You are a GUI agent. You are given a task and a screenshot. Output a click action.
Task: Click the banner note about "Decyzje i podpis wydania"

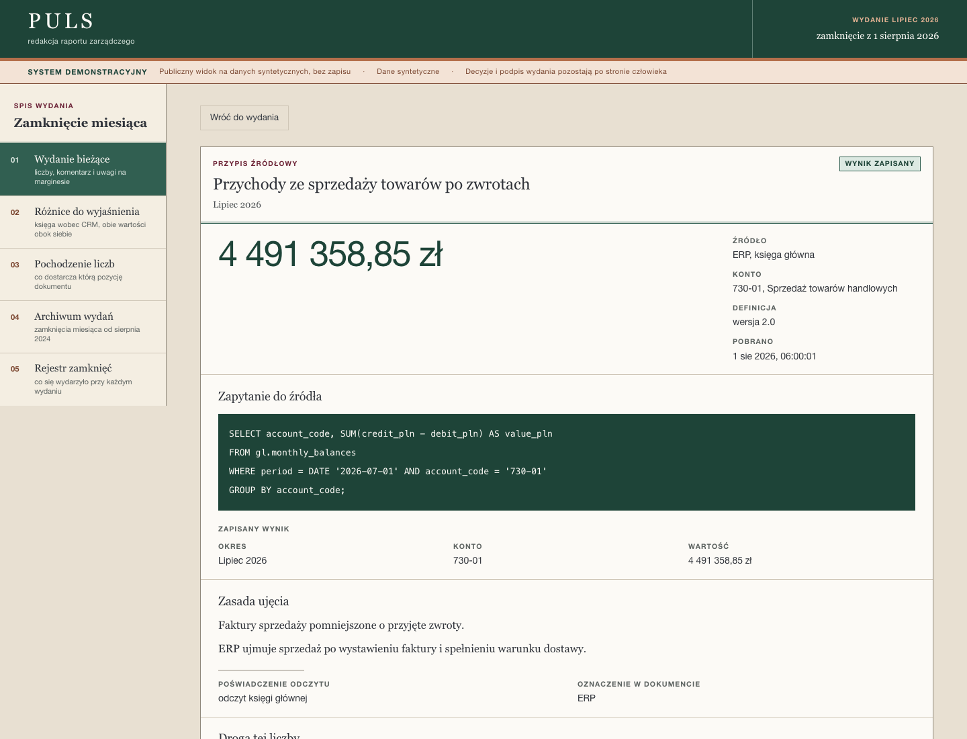[566, 72]
